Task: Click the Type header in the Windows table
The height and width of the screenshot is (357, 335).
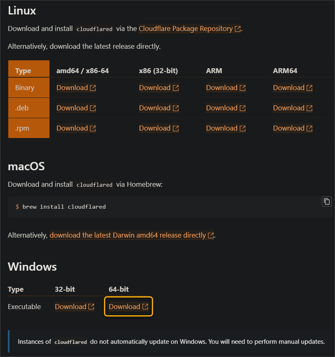Action: click(16, 289)
